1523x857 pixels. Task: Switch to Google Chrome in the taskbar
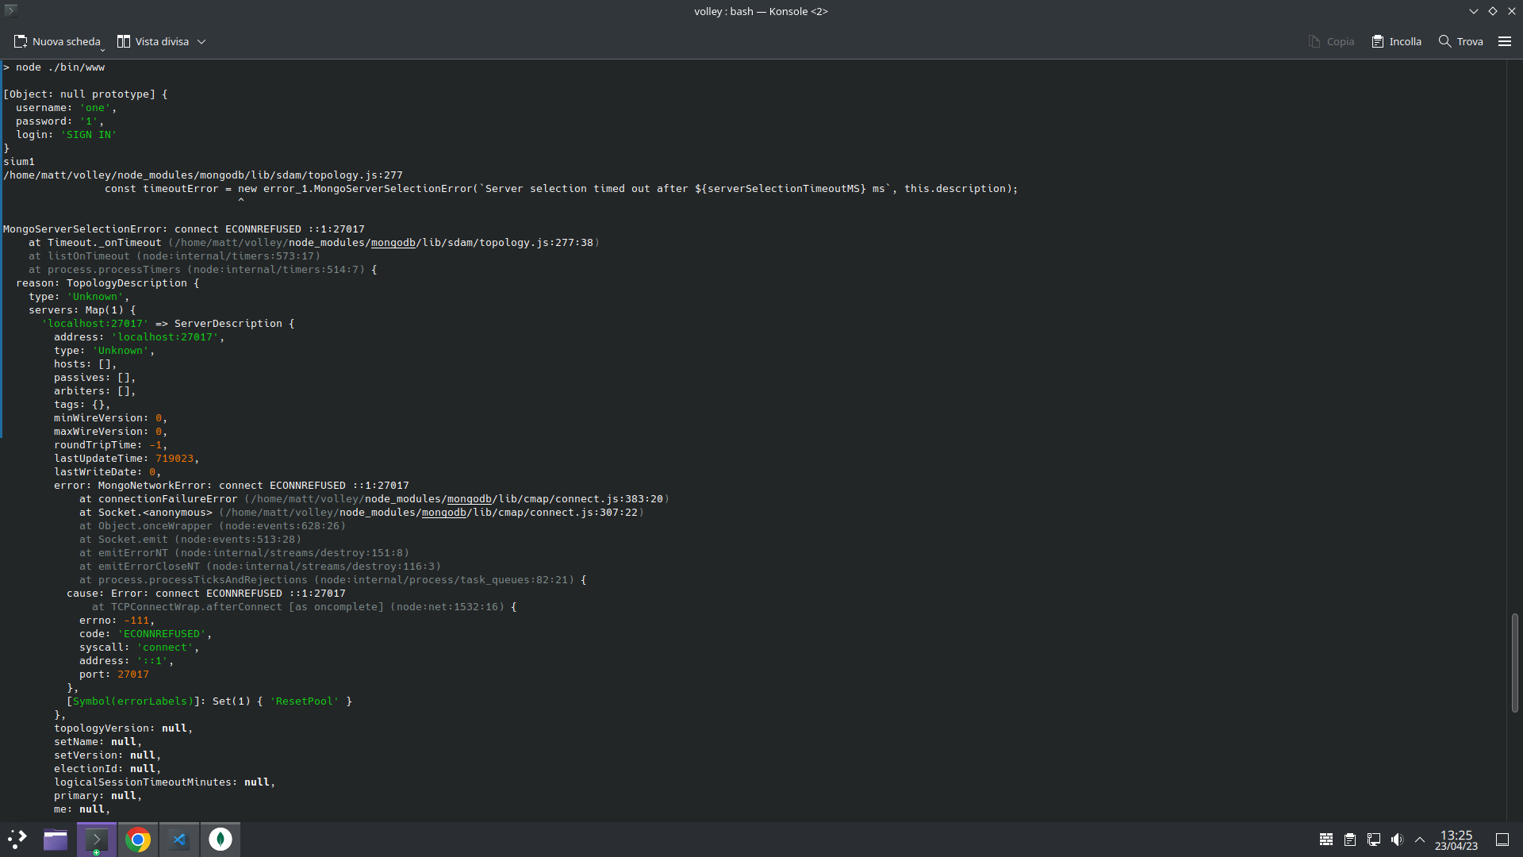tap(138, 839)
